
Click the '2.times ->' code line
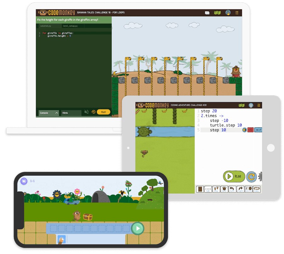212,116
